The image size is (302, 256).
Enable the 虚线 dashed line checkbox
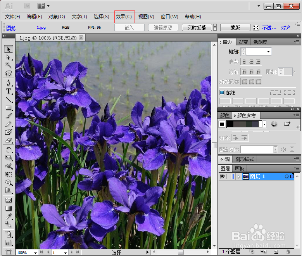[x=222, y=93]
